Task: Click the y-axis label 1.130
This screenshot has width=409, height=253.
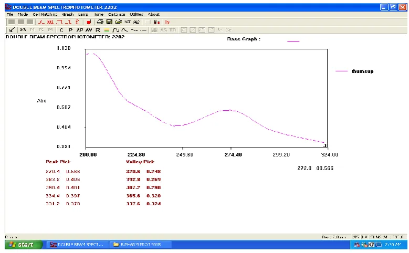Action: [x=64, y=48]
